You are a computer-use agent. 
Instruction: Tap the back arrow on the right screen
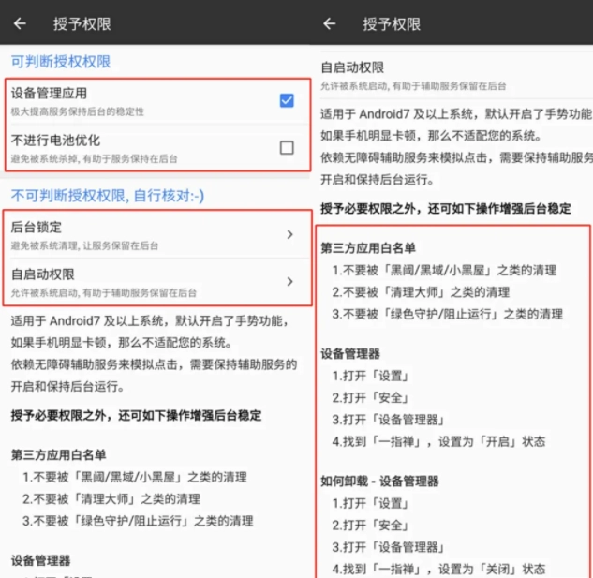[330, 24]
